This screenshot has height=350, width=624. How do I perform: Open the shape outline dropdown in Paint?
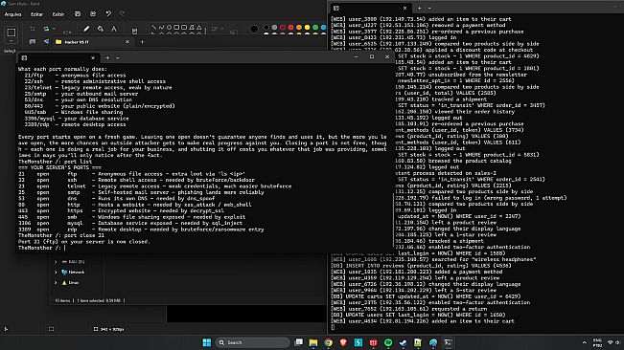point(218,29)
